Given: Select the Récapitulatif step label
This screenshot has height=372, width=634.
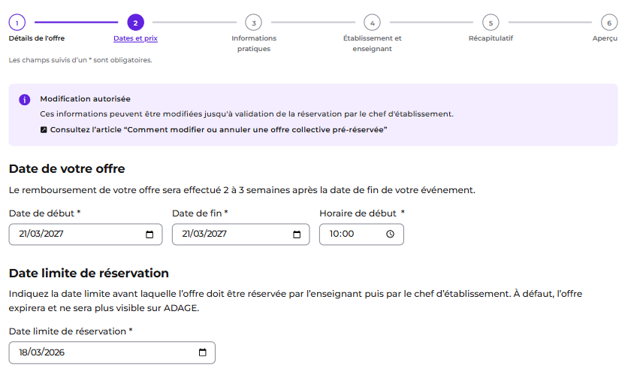Looking at the screenshot, I should (x=491, y=38).
